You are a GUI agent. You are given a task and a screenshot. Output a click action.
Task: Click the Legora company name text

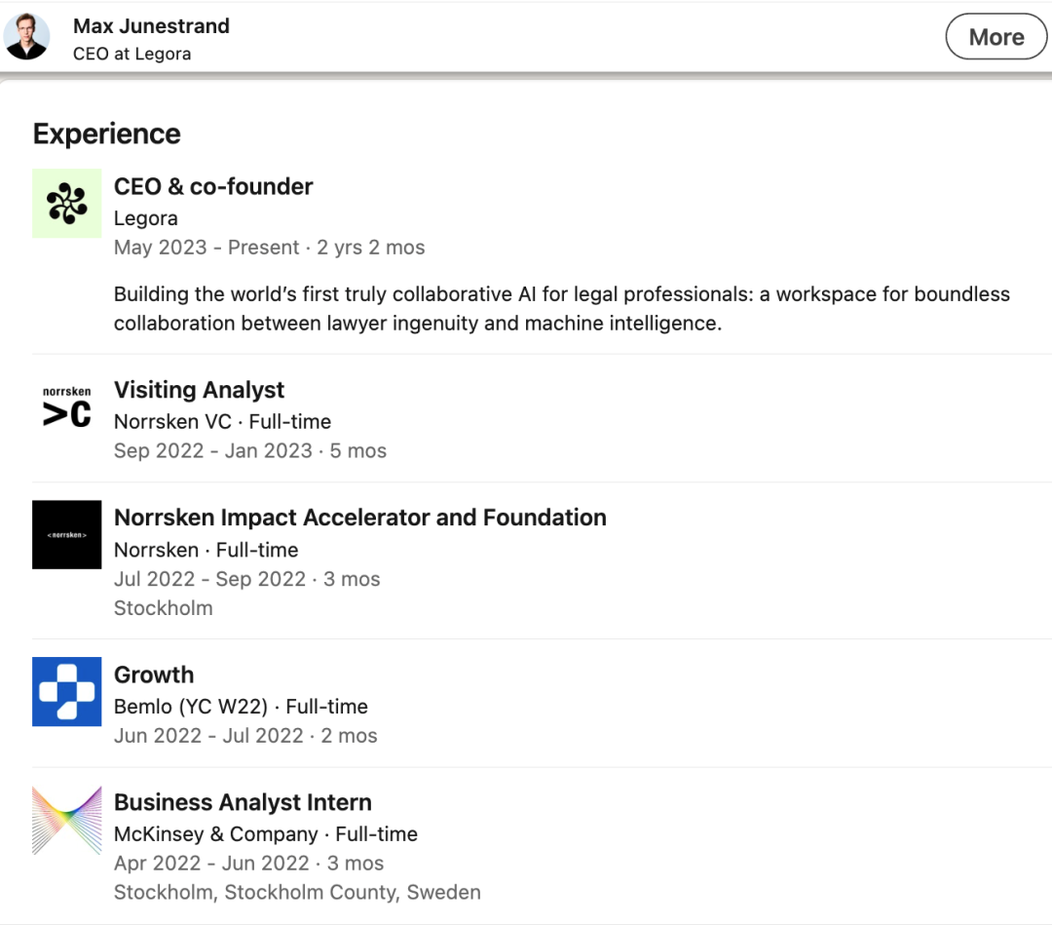[x=145, y=219]
